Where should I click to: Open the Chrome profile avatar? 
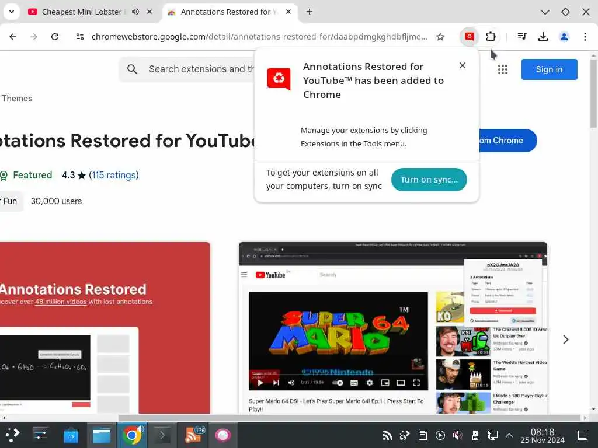[564, 37]
